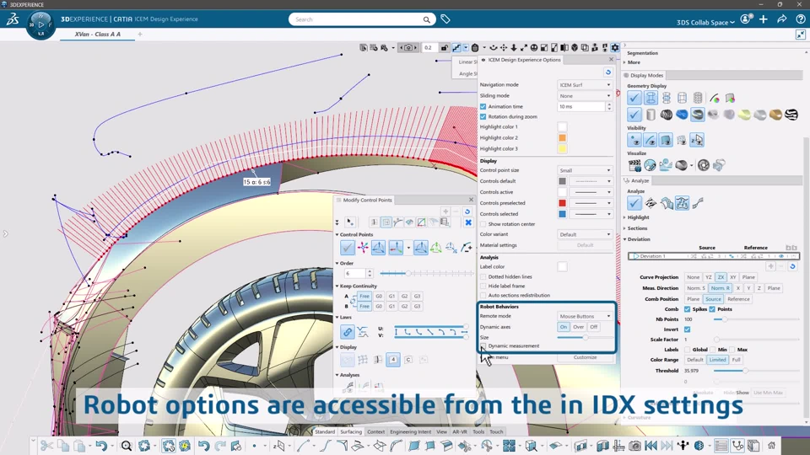Click the plus add icon in top bar
Screen dimensions: 810x455
764,19
